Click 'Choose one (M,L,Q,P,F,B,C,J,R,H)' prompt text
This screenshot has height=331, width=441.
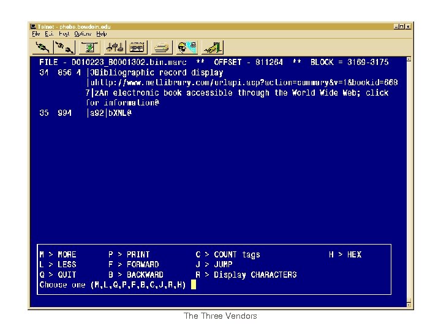113,285
